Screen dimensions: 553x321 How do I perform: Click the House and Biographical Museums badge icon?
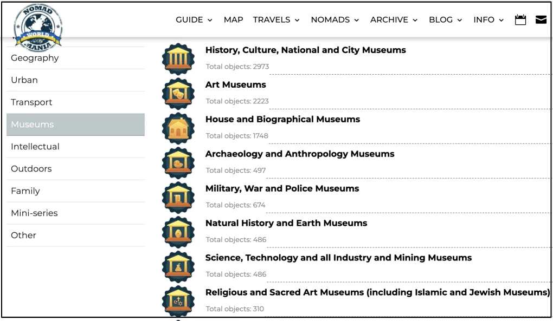pos(178,128)
